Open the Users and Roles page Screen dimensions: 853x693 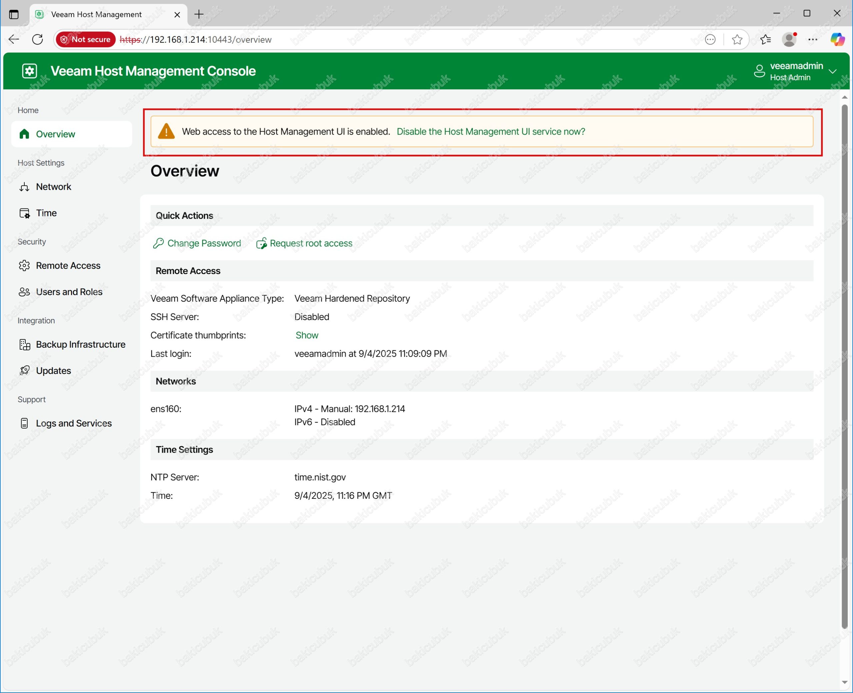pyautogui.click(x=72, y=292)
